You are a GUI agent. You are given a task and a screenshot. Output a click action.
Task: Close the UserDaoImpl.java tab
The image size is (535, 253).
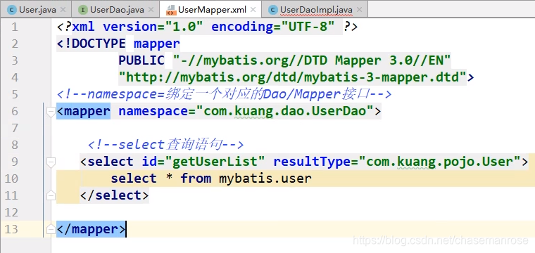pos(359,10)
